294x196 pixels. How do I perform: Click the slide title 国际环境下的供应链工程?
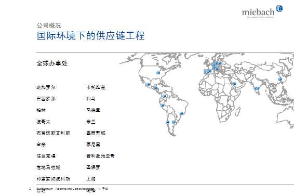pos(90,35)
